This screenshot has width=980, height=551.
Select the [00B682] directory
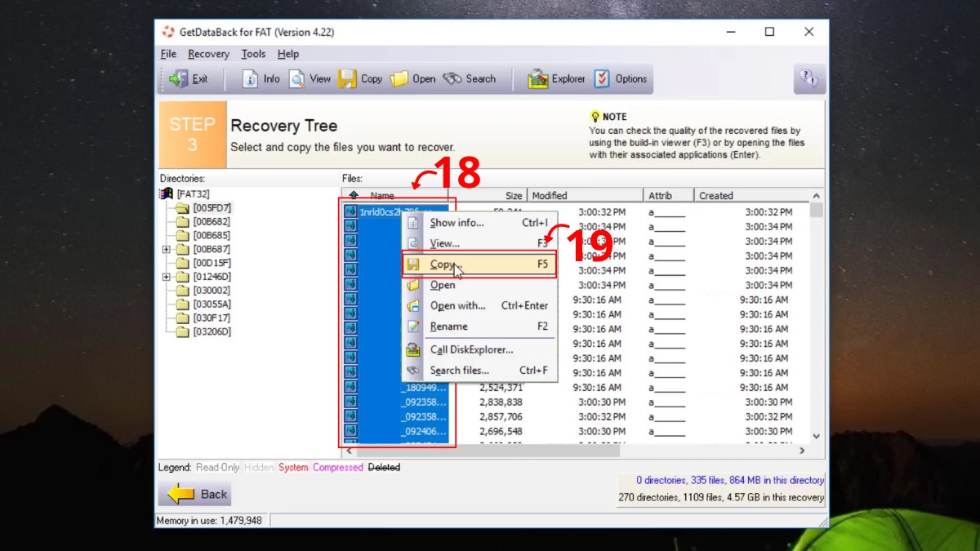(212, 222)
